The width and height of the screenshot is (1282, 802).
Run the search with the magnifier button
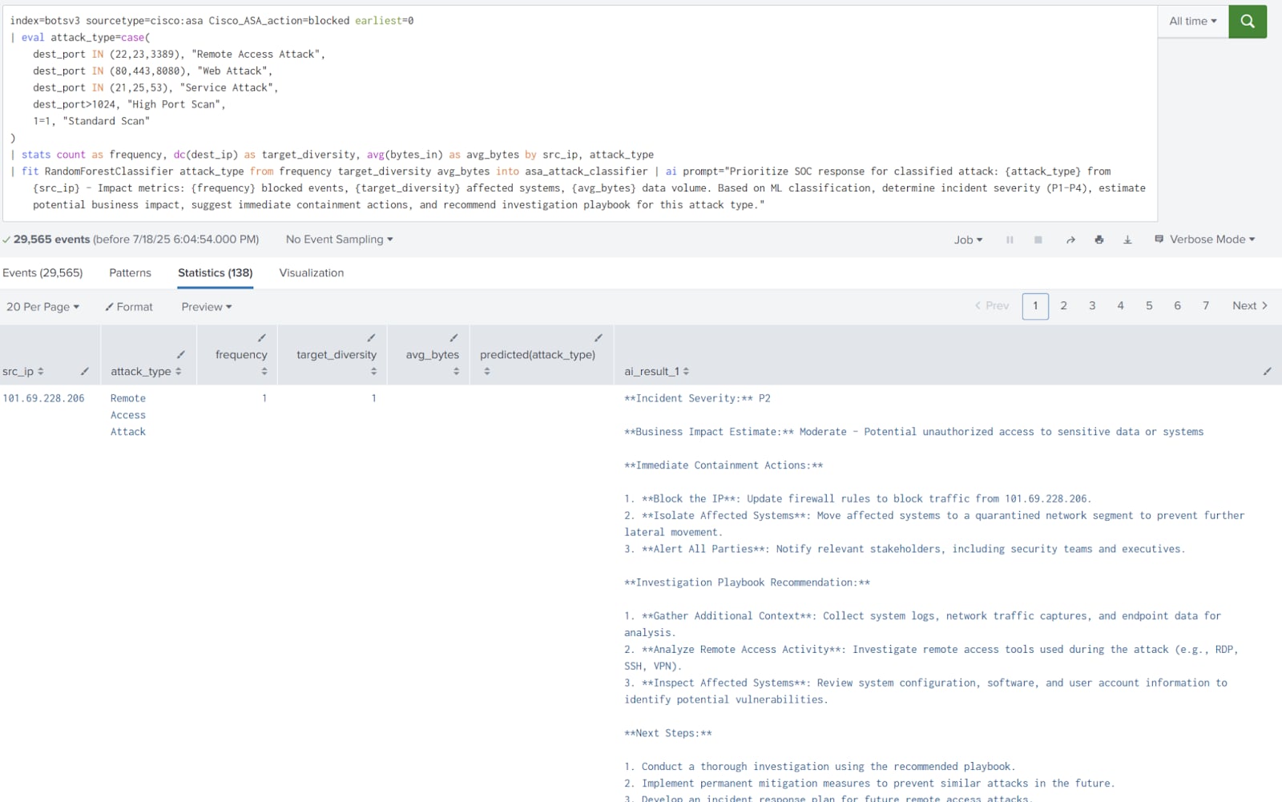pos(1248,22)
